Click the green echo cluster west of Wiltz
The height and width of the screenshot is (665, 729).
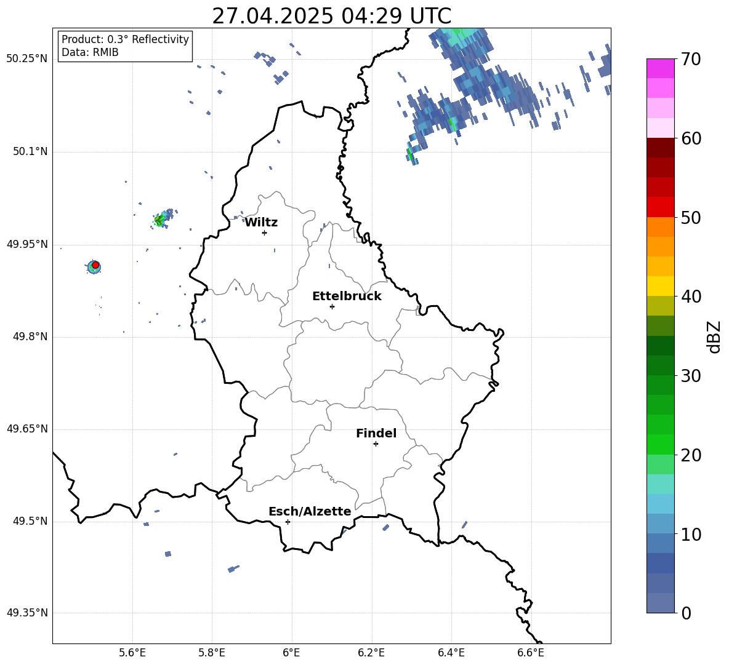[x=160, y=220]
